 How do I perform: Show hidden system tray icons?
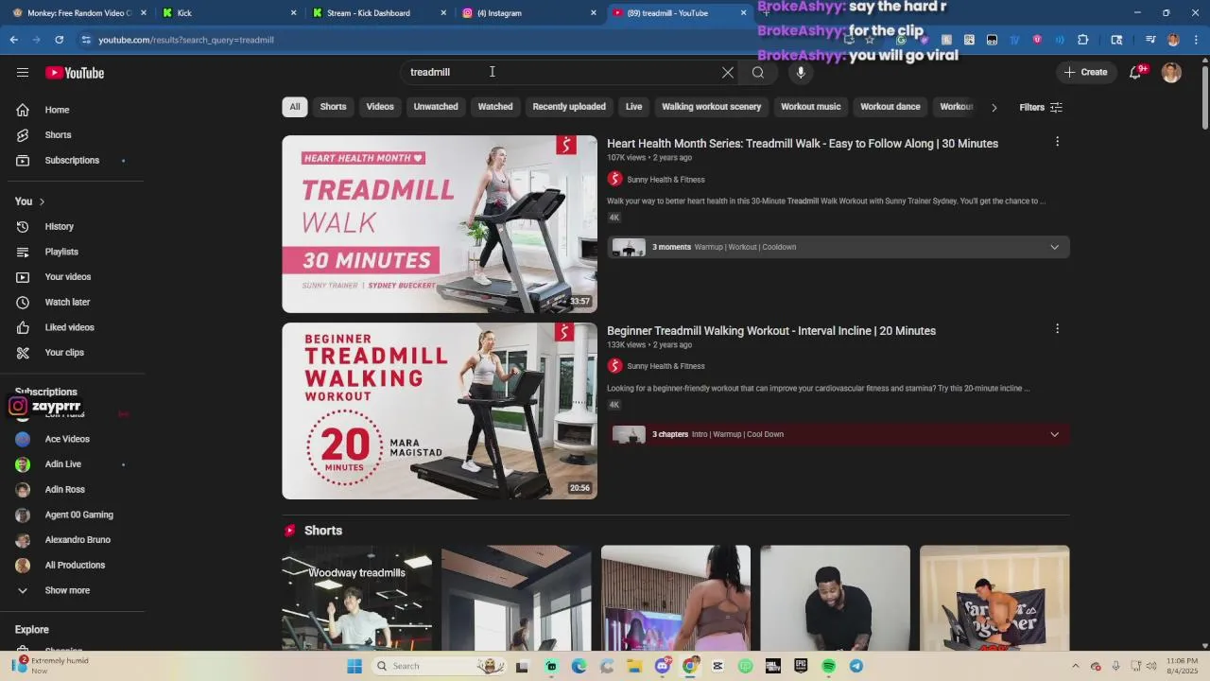(1075, 666)
